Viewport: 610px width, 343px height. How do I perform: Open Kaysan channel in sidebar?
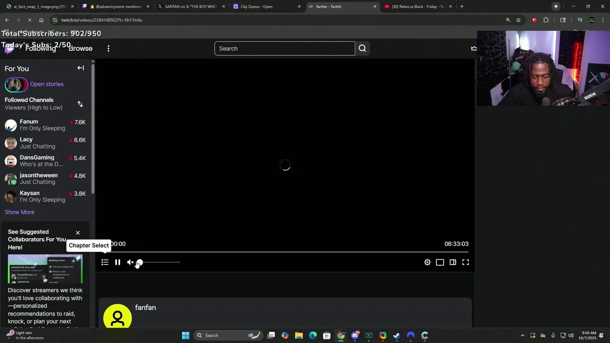[x=45, y=196]
